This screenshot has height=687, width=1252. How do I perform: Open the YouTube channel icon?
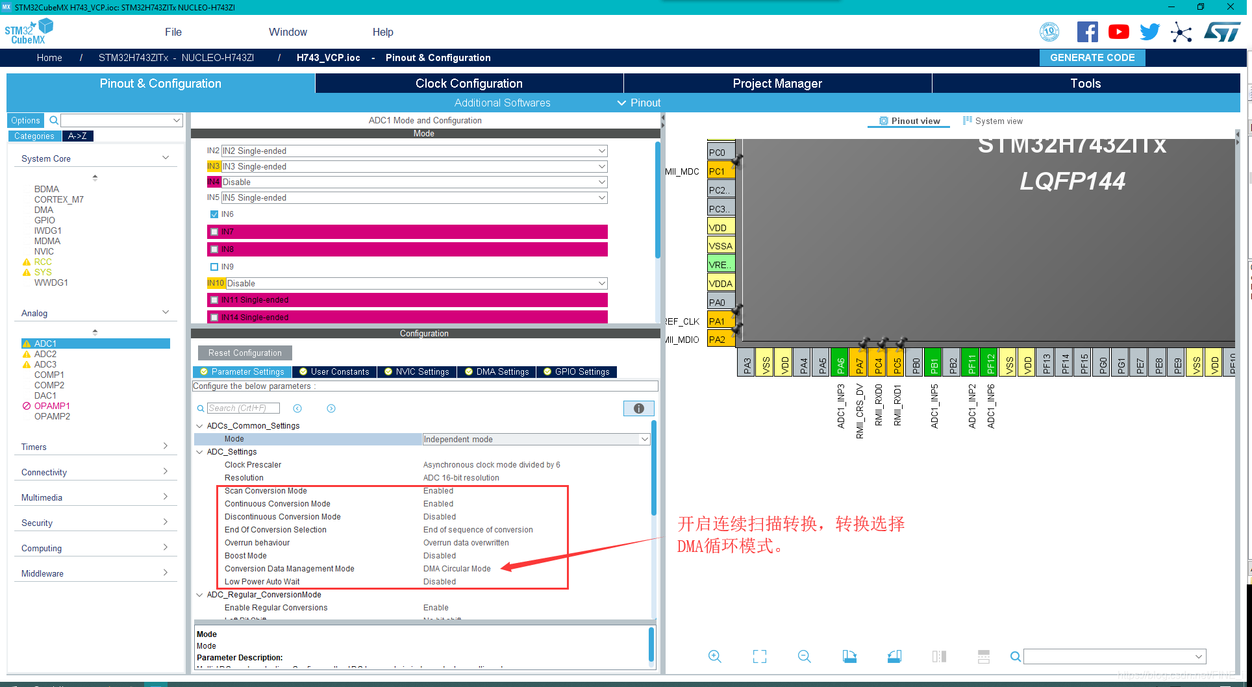coord(1118,32)
